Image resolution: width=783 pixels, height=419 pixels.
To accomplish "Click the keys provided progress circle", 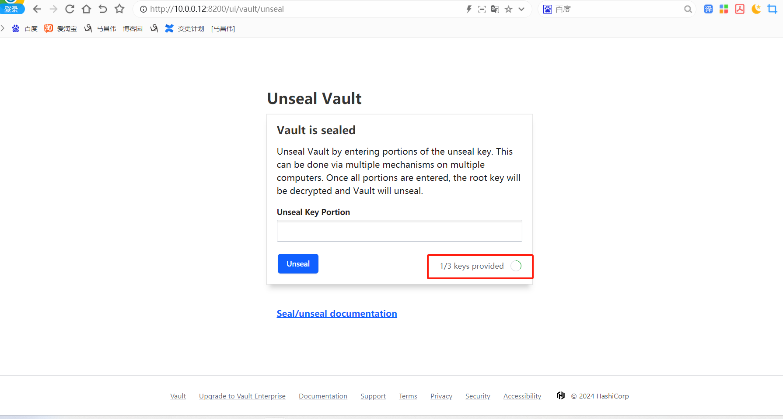I will click(x=516, y=266).
